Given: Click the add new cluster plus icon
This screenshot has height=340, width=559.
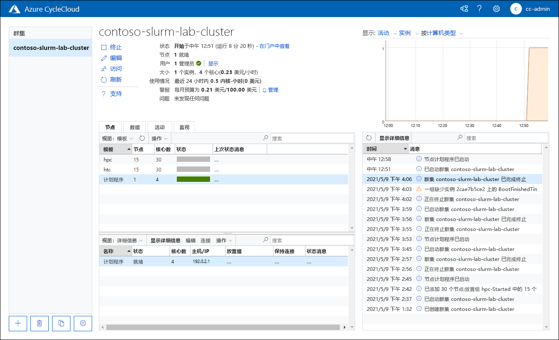Looking at the screenshot, I should (18, 323).
